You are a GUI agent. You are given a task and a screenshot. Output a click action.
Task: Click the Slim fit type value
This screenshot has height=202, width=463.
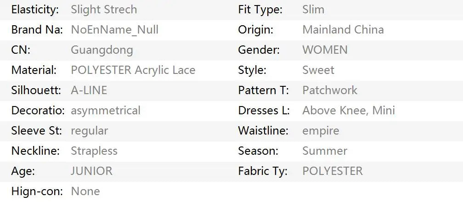point(313,10)
